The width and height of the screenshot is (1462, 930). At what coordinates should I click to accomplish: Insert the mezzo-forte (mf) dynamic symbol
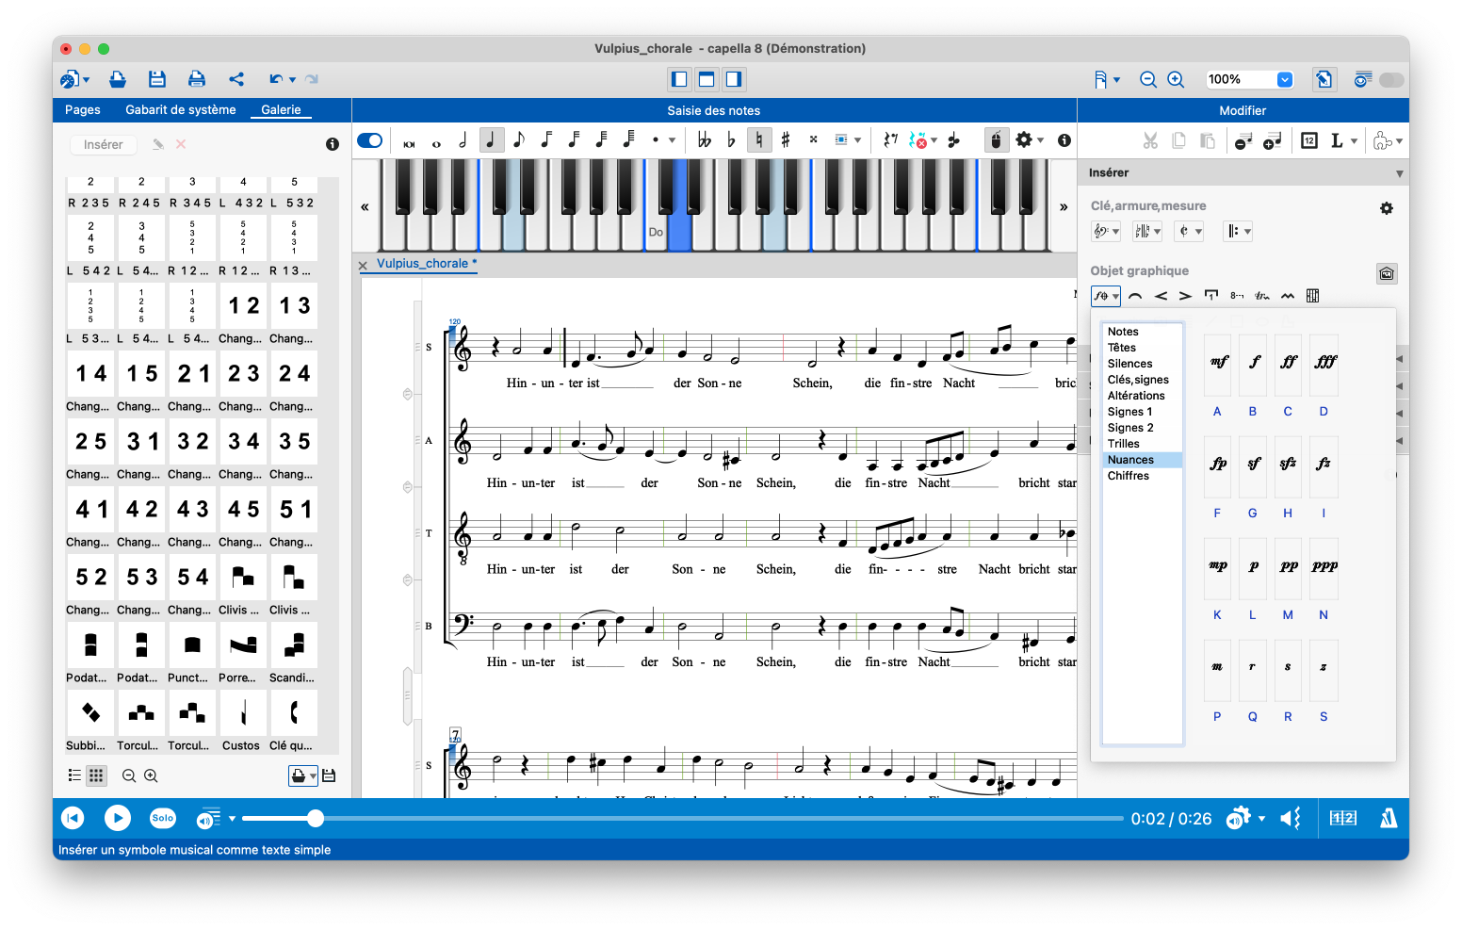1218,364
